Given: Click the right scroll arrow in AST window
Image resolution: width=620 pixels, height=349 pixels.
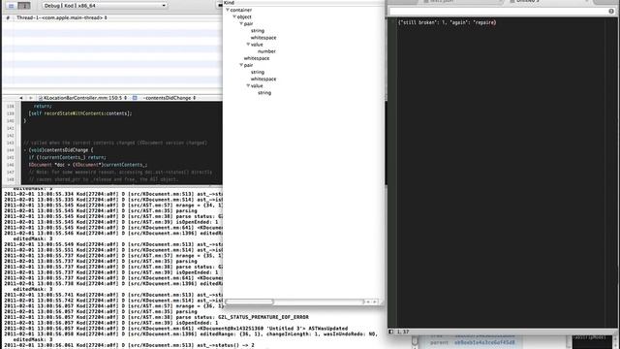Looking at the screenshot, I should (375, 301).
